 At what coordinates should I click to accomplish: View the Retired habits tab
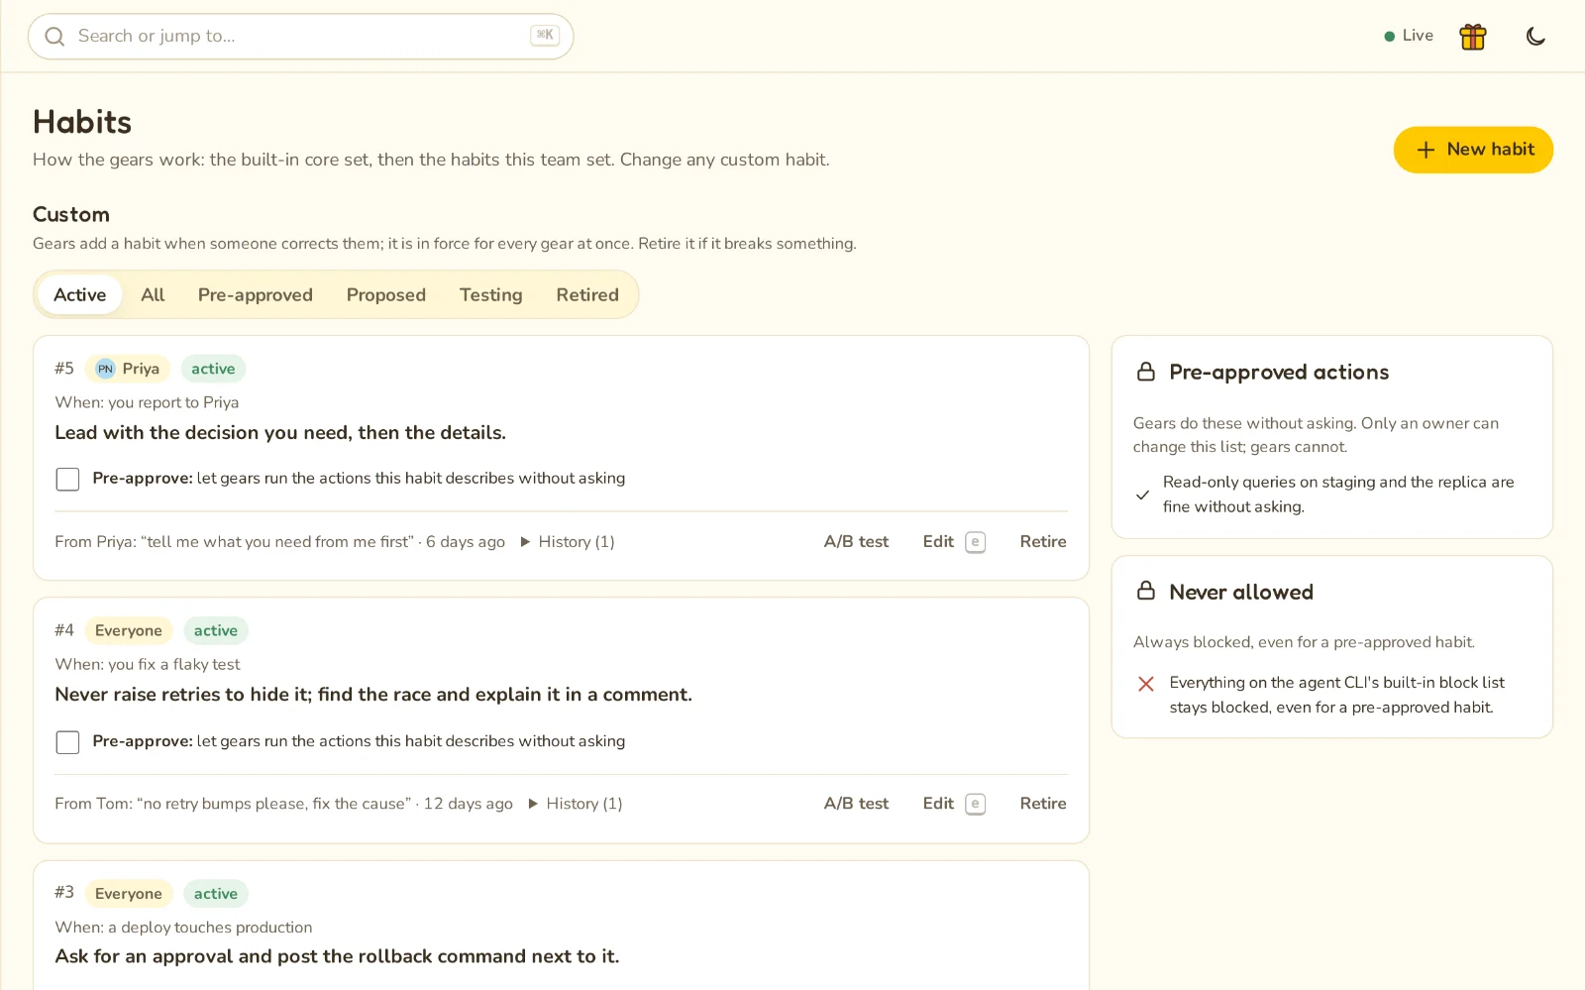[x=587, y=295]
